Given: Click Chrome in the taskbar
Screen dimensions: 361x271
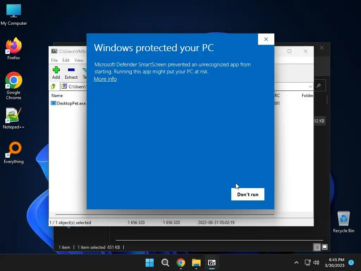Looking at the screenshot, I should (x=181, y=263).
